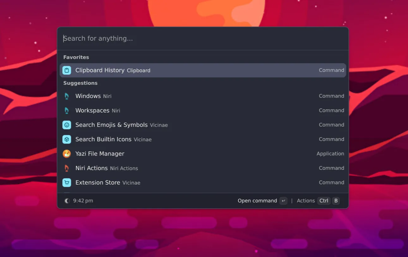Select the 'Clipboard History' entry name
Screen dimensions: 408x257
(100, 70)
